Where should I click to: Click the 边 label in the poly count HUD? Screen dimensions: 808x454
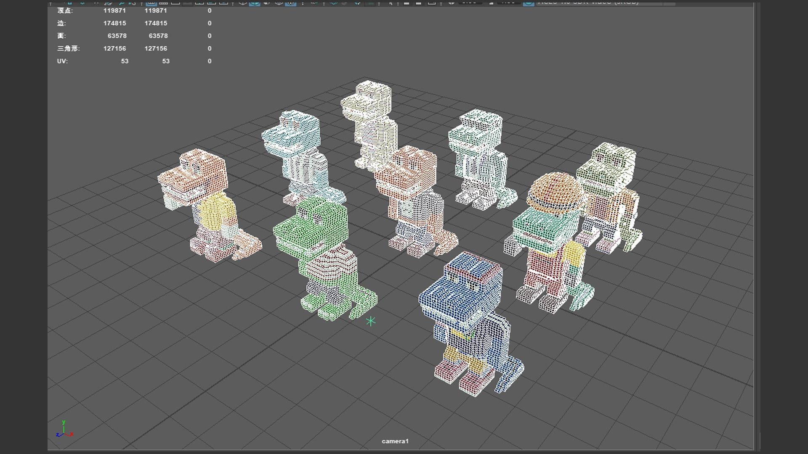coord(61,23)
